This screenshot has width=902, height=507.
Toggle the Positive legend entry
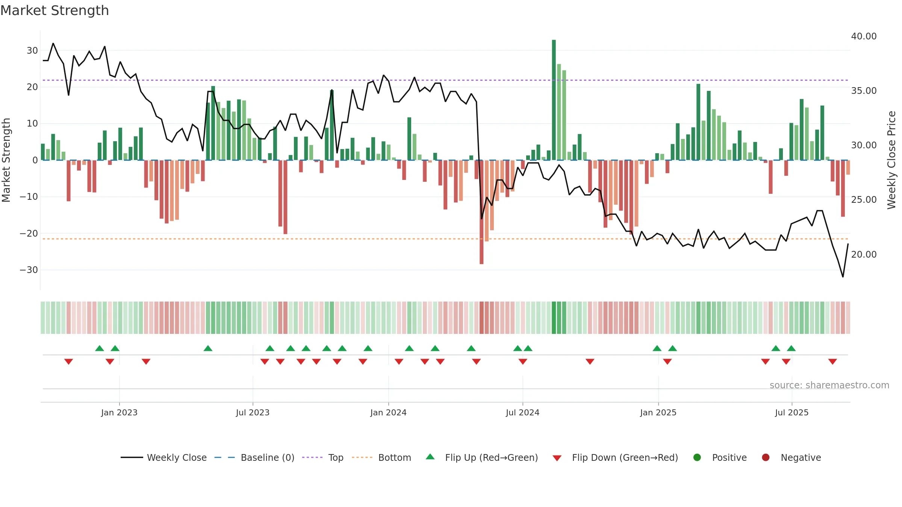(720, 457)
